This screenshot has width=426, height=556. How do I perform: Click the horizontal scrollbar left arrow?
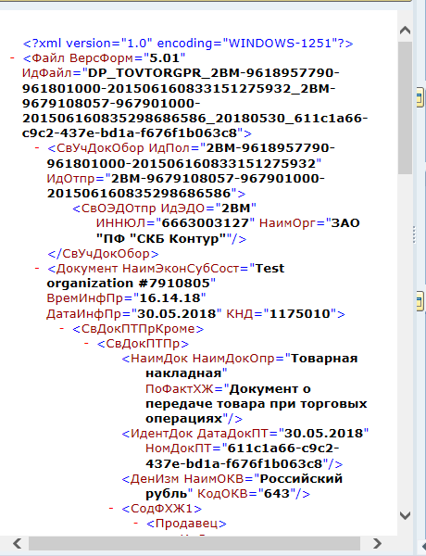tap(17, 543)
